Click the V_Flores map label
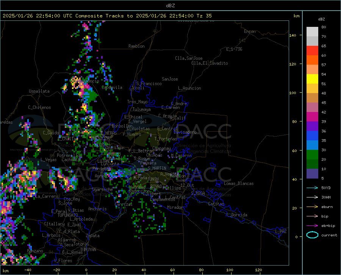The width and height of the screenshot is (341, 275). click(63, 261)
